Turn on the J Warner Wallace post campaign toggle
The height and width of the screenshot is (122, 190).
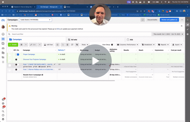[x=17, y=69]
